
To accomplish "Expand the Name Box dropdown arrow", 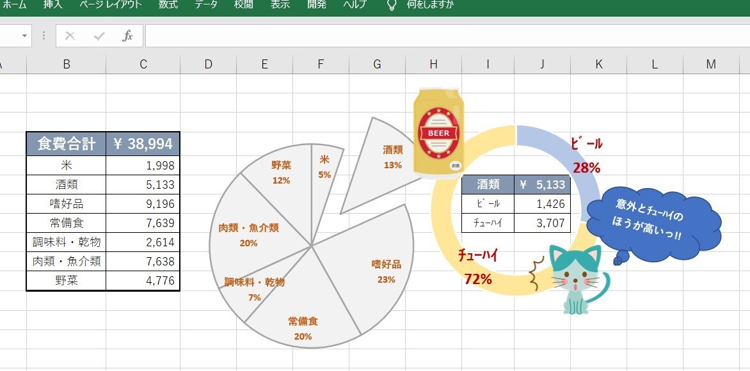I will 24,36.
